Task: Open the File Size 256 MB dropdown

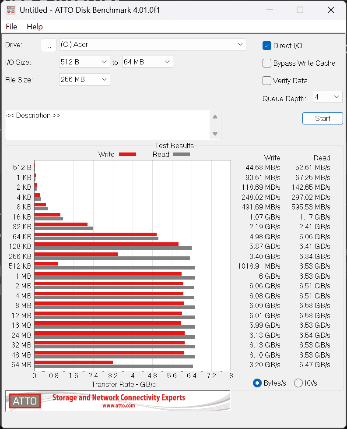Action: tap(84, 79)
